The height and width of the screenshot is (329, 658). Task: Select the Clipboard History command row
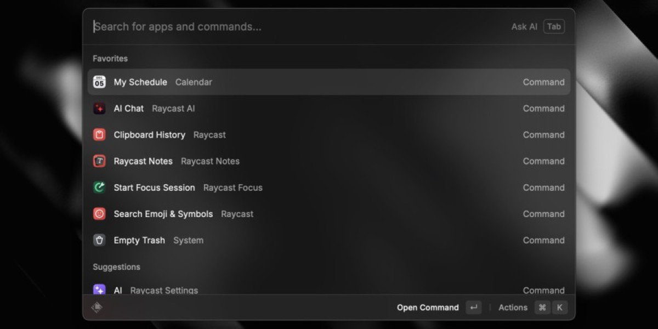(329, 135)
